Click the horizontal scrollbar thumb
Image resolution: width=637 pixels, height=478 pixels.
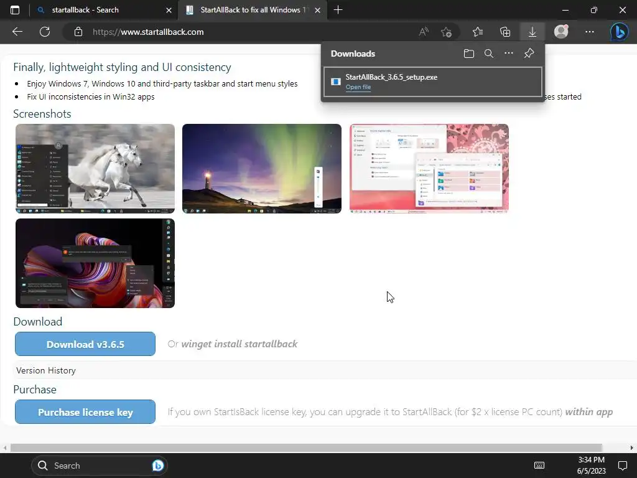click(x=306, y=448)
